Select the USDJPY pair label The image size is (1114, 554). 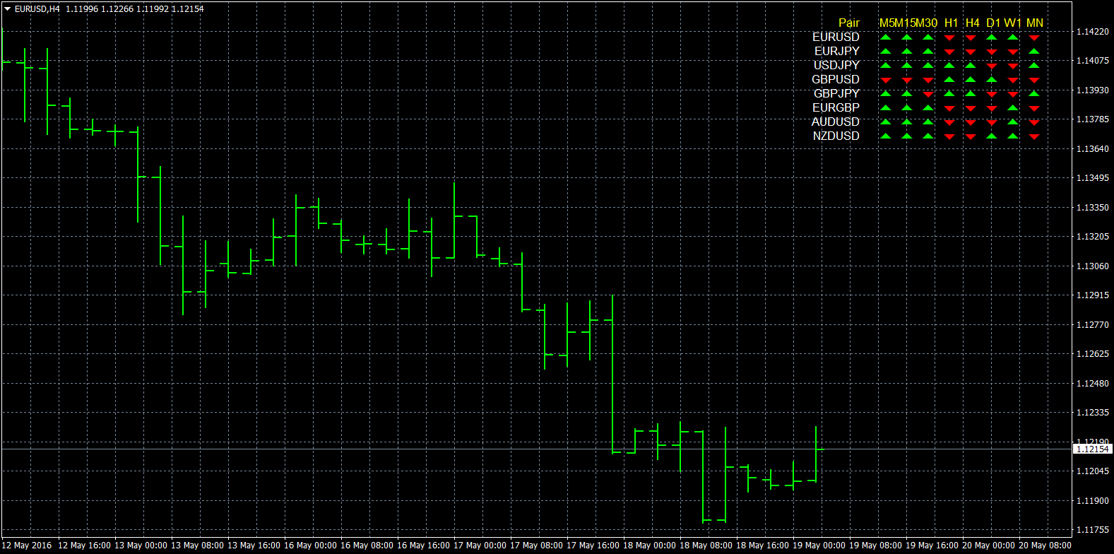point(836,65)
